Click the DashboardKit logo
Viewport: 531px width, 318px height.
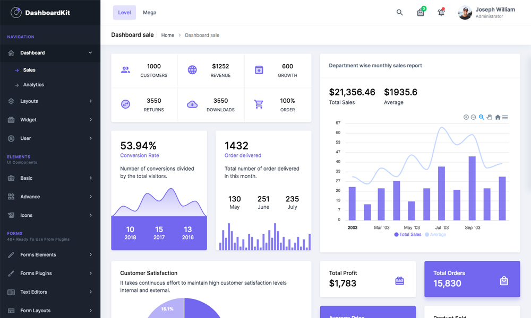pos(40,13)
